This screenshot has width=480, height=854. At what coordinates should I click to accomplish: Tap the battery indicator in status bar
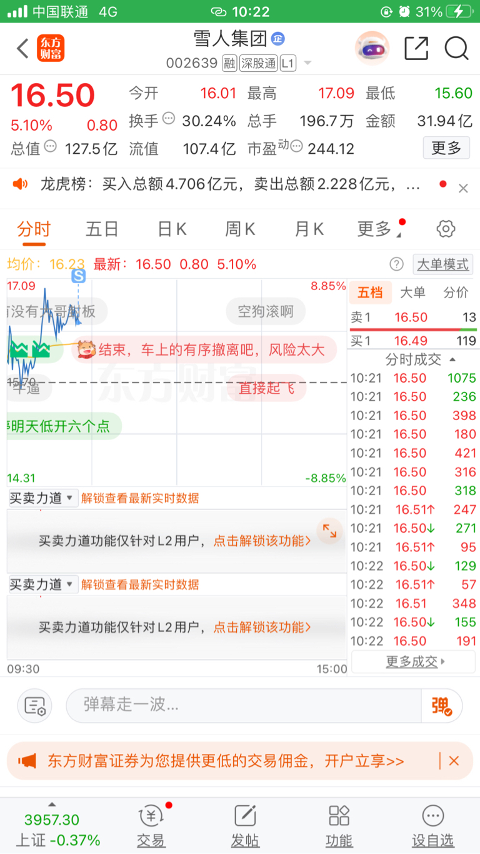point(459,11)
